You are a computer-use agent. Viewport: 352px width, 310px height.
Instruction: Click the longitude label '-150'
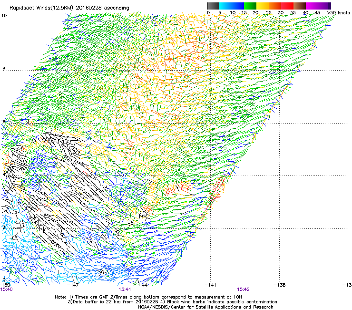[x=5, y=285]
